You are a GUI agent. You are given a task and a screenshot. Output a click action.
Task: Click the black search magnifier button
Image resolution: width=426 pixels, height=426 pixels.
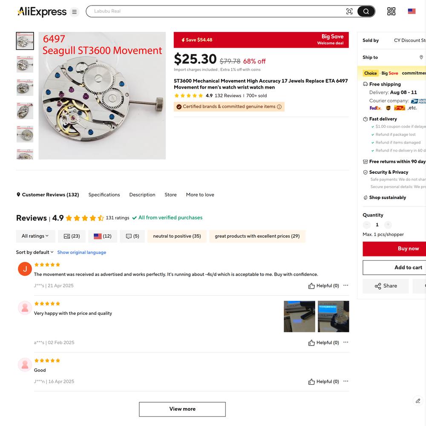pyautogui.click(x=366, y=12)
